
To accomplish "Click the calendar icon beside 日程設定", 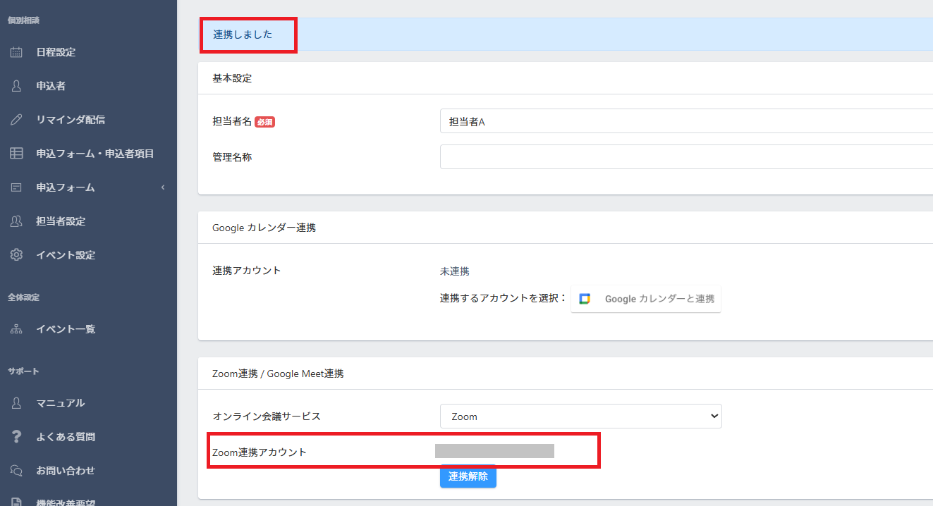I will click(x=16, y=52).
